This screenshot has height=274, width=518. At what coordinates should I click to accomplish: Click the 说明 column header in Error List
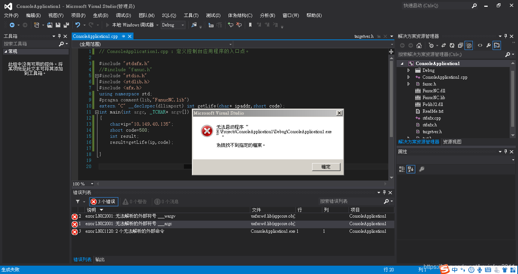click(x=168, y=210)
